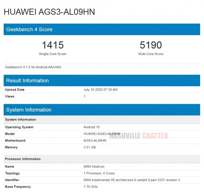Screen dimensions: 204x193
Task: Click the Views row label
Action: pos(10,96)
